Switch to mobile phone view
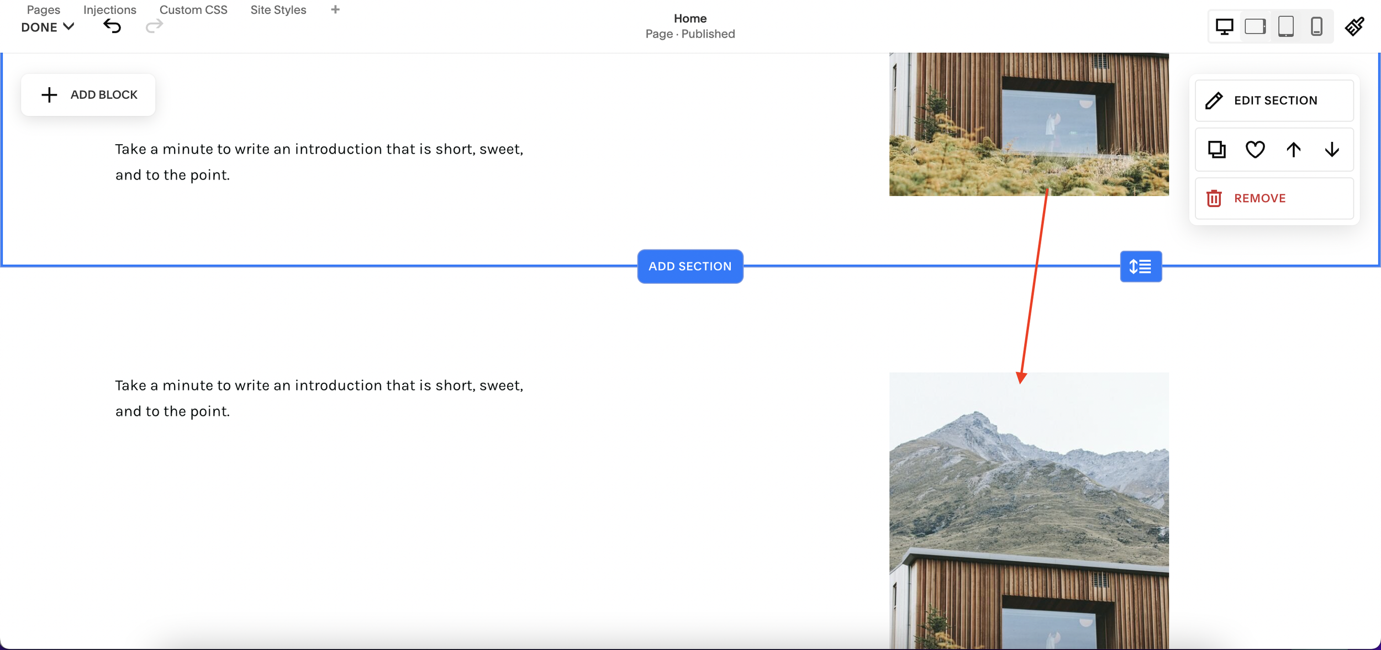The image size is (1381, 650). pos(1316,27)
